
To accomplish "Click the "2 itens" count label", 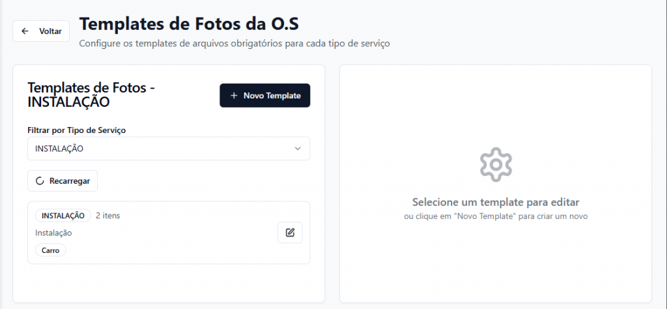I will click(107, 216).
